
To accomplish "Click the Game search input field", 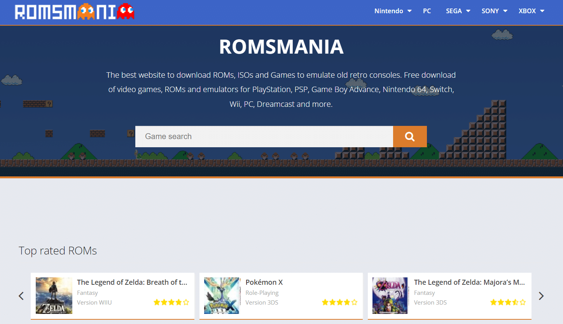I will pyautogui.click(x=264, y=136).
